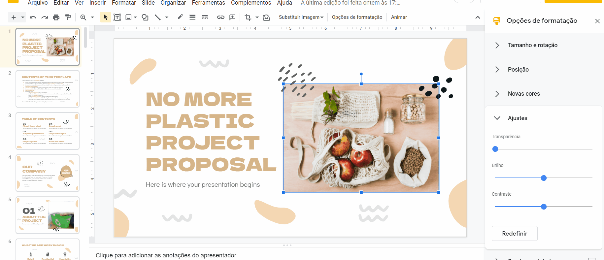Image resolution: width=604 pixels, height=260 pixels.
Task: Choose the select arrow cursor tool
Action: click(x=105, y=17)
